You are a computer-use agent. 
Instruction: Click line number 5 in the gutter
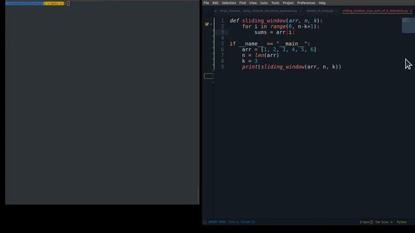click(x=222, y=43)
